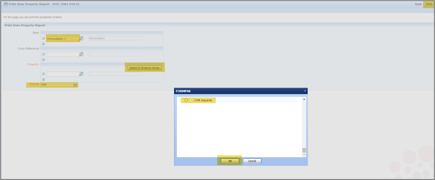
Task: Click the Print button in the page header
Action: (x=429, y=4)
